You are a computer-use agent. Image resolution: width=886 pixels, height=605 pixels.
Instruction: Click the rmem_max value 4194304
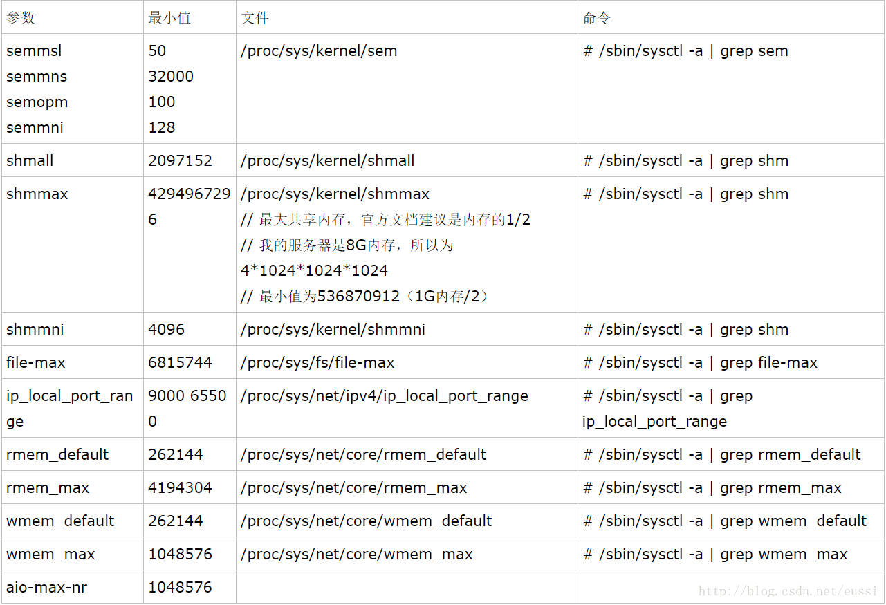coord(180,487)
